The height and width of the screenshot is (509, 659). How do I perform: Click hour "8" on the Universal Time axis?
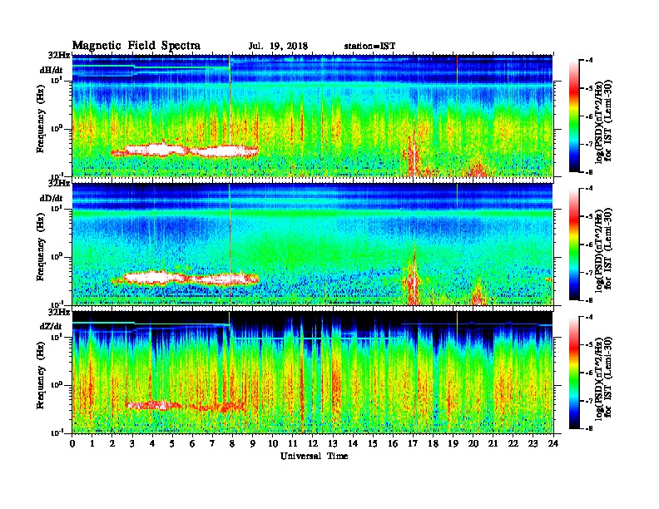[x=232, y=444]
